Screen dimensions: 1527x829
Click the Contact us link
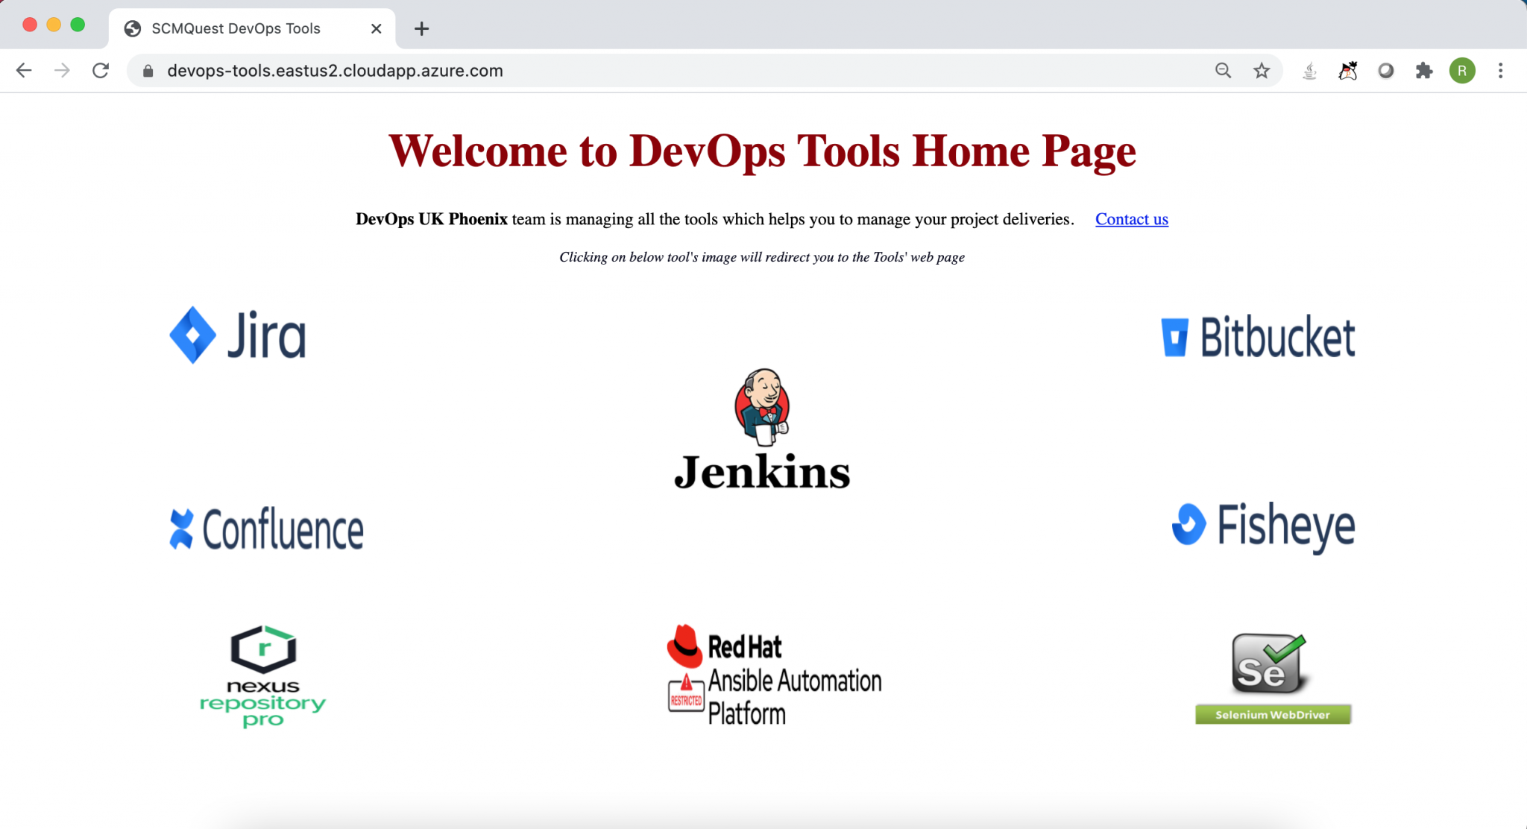(x=1131, y=219)
